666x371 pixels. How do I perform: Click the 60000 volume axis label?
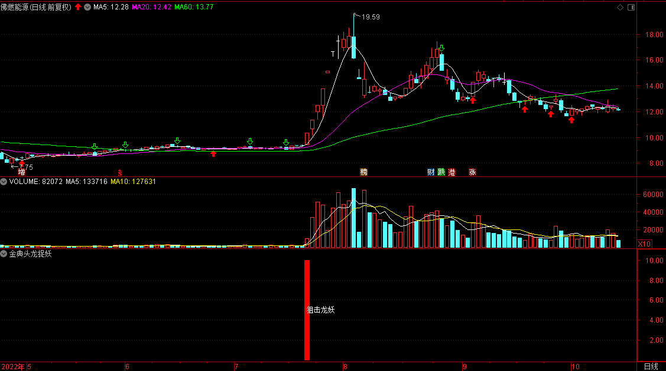[x=653, y=195]
